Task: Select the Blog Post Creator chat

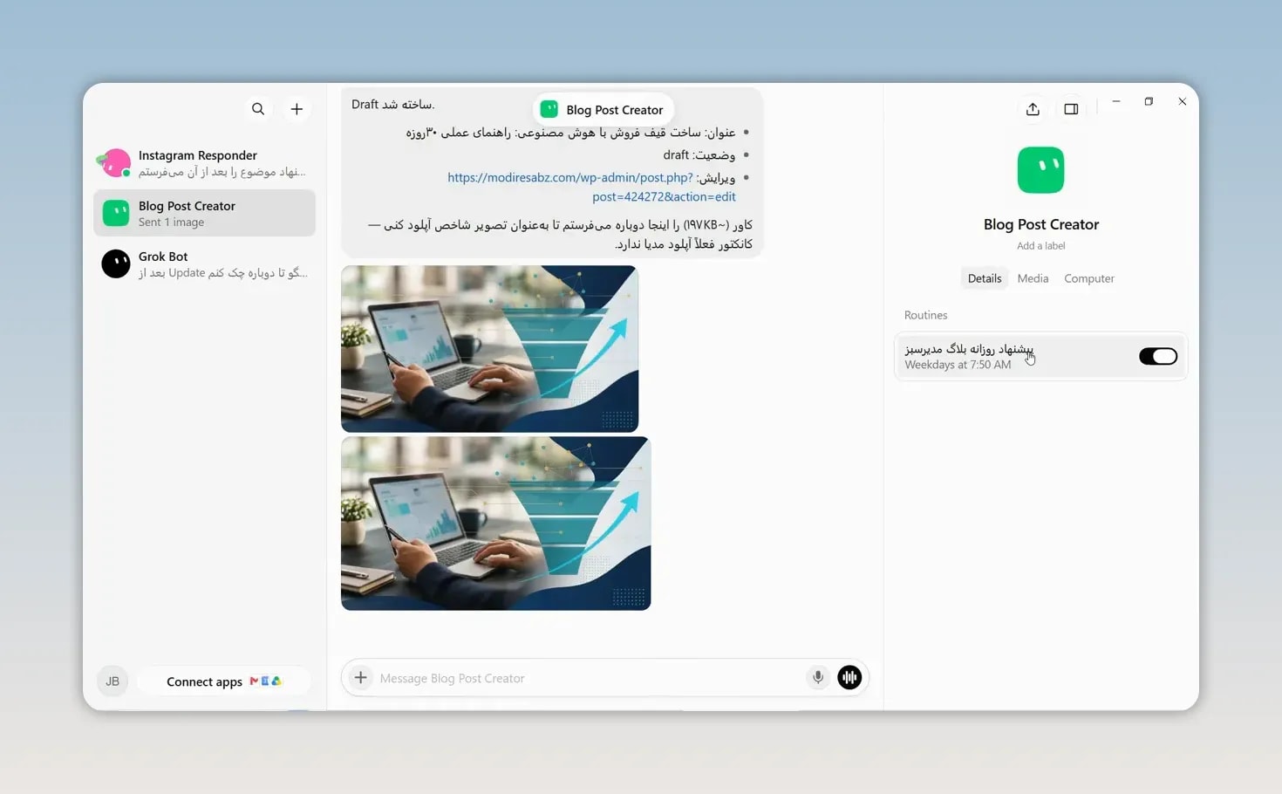Action: tap(204, 214)
